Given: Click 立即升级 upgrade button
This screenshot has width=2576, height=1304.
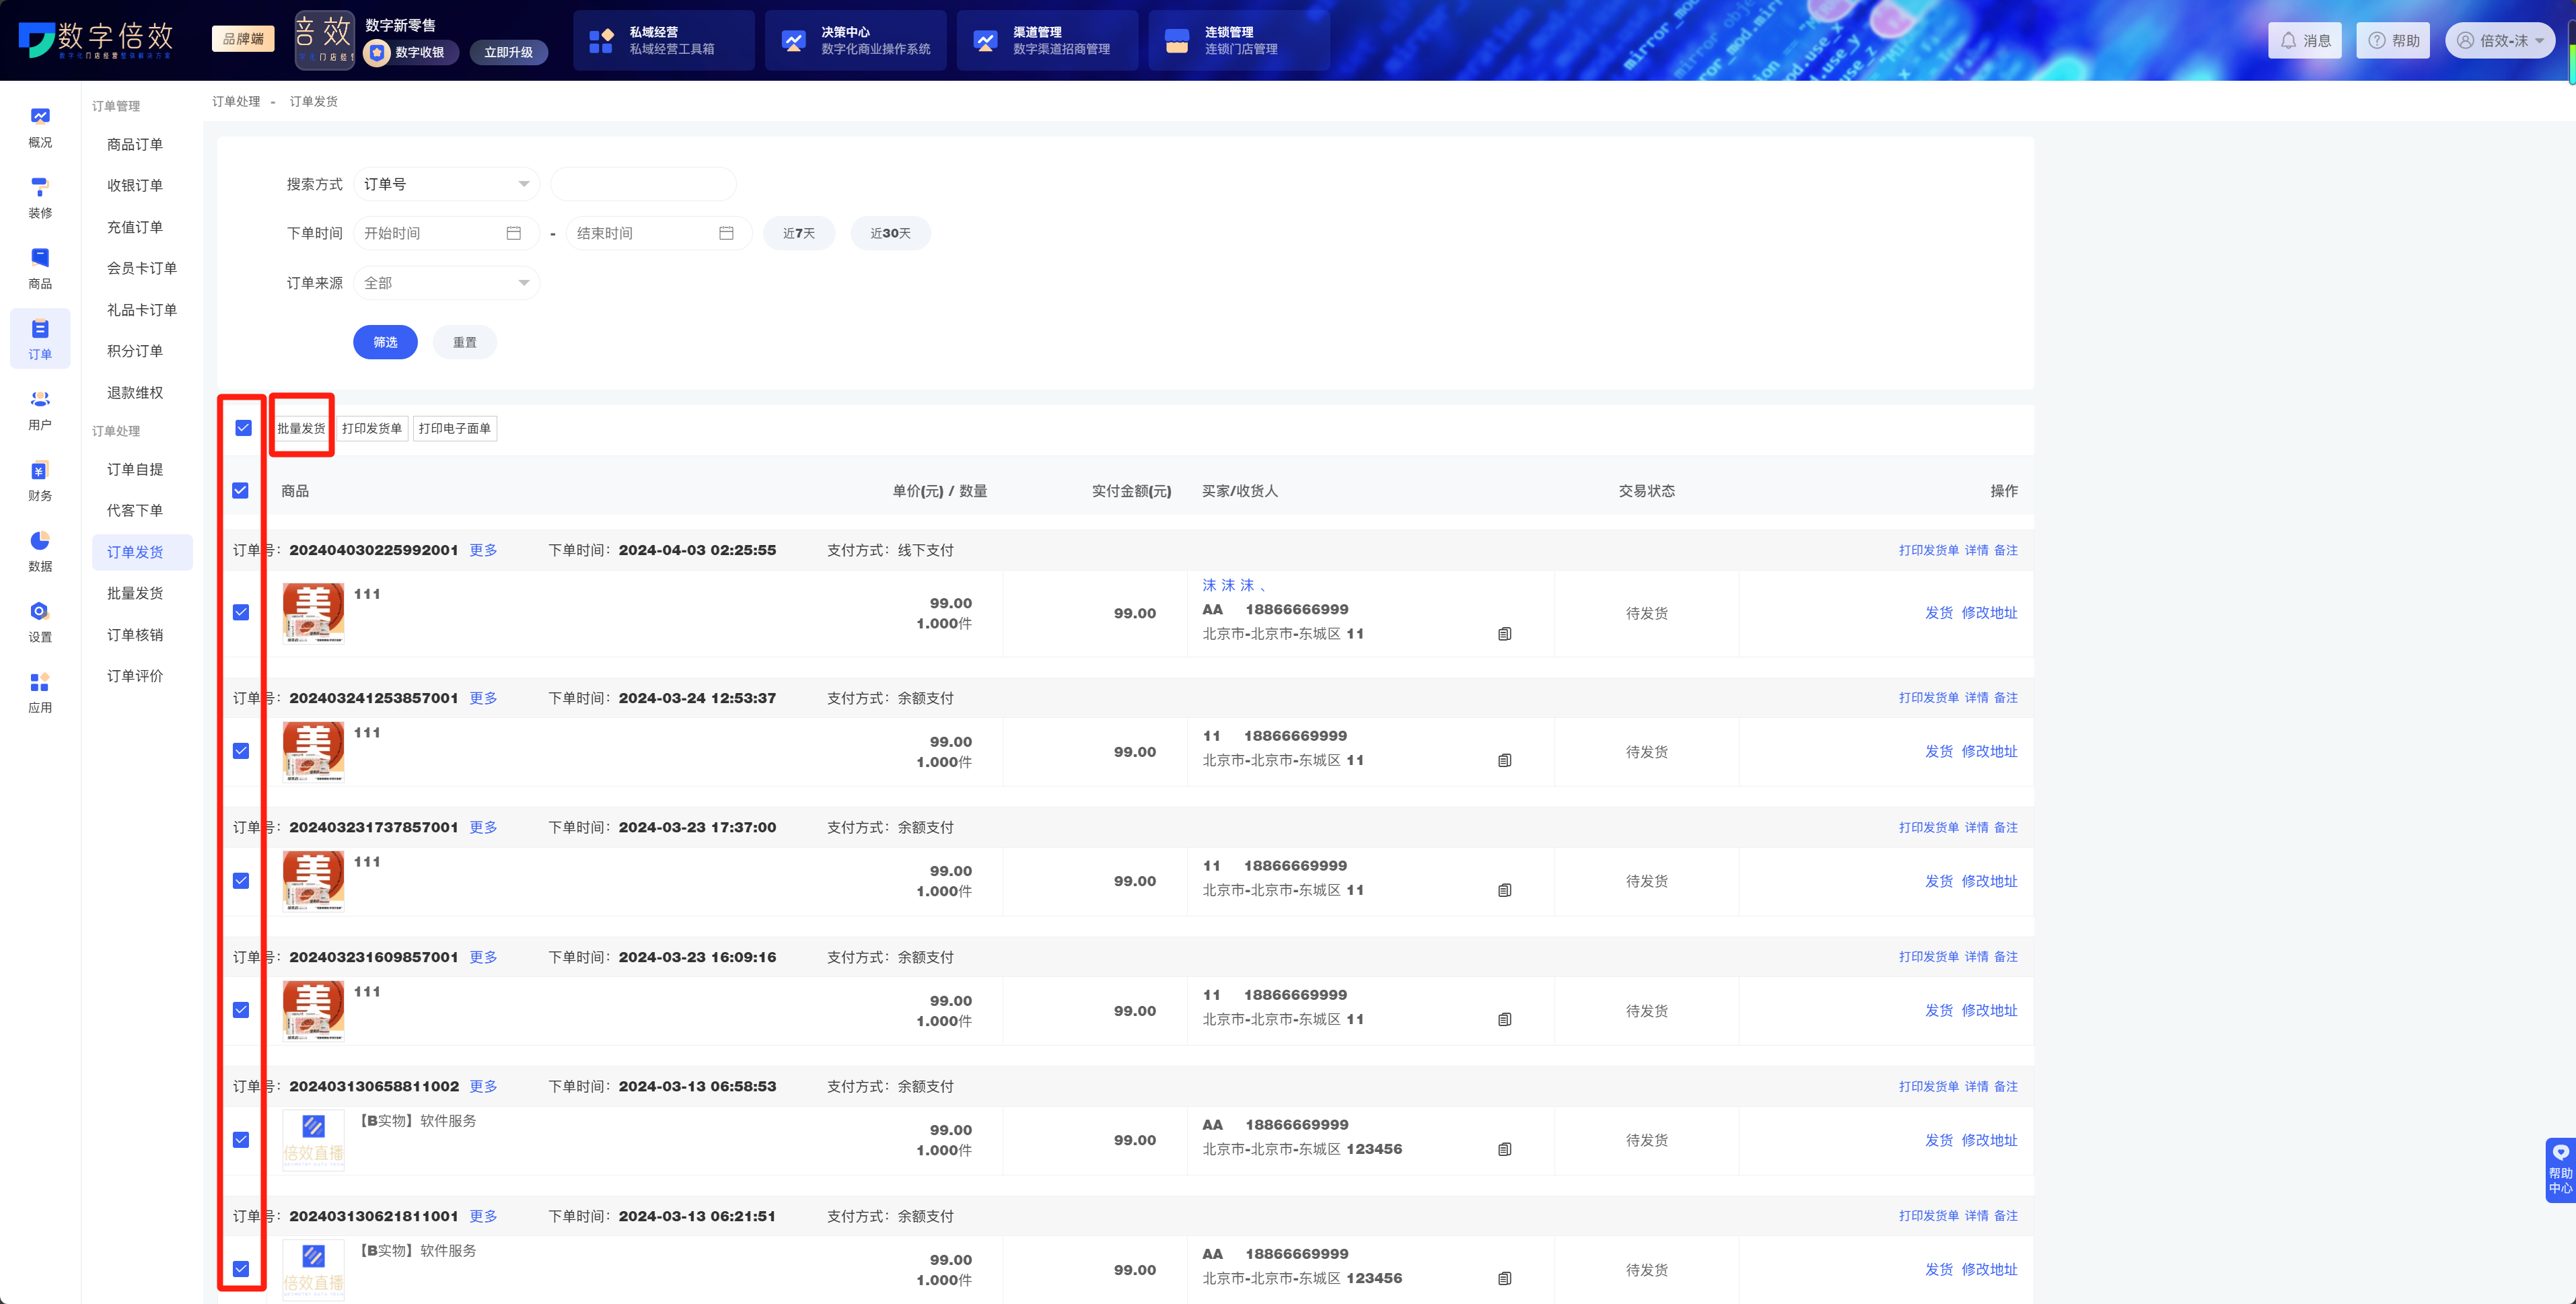Looking at the screenshot, I should tap(508, 52).
